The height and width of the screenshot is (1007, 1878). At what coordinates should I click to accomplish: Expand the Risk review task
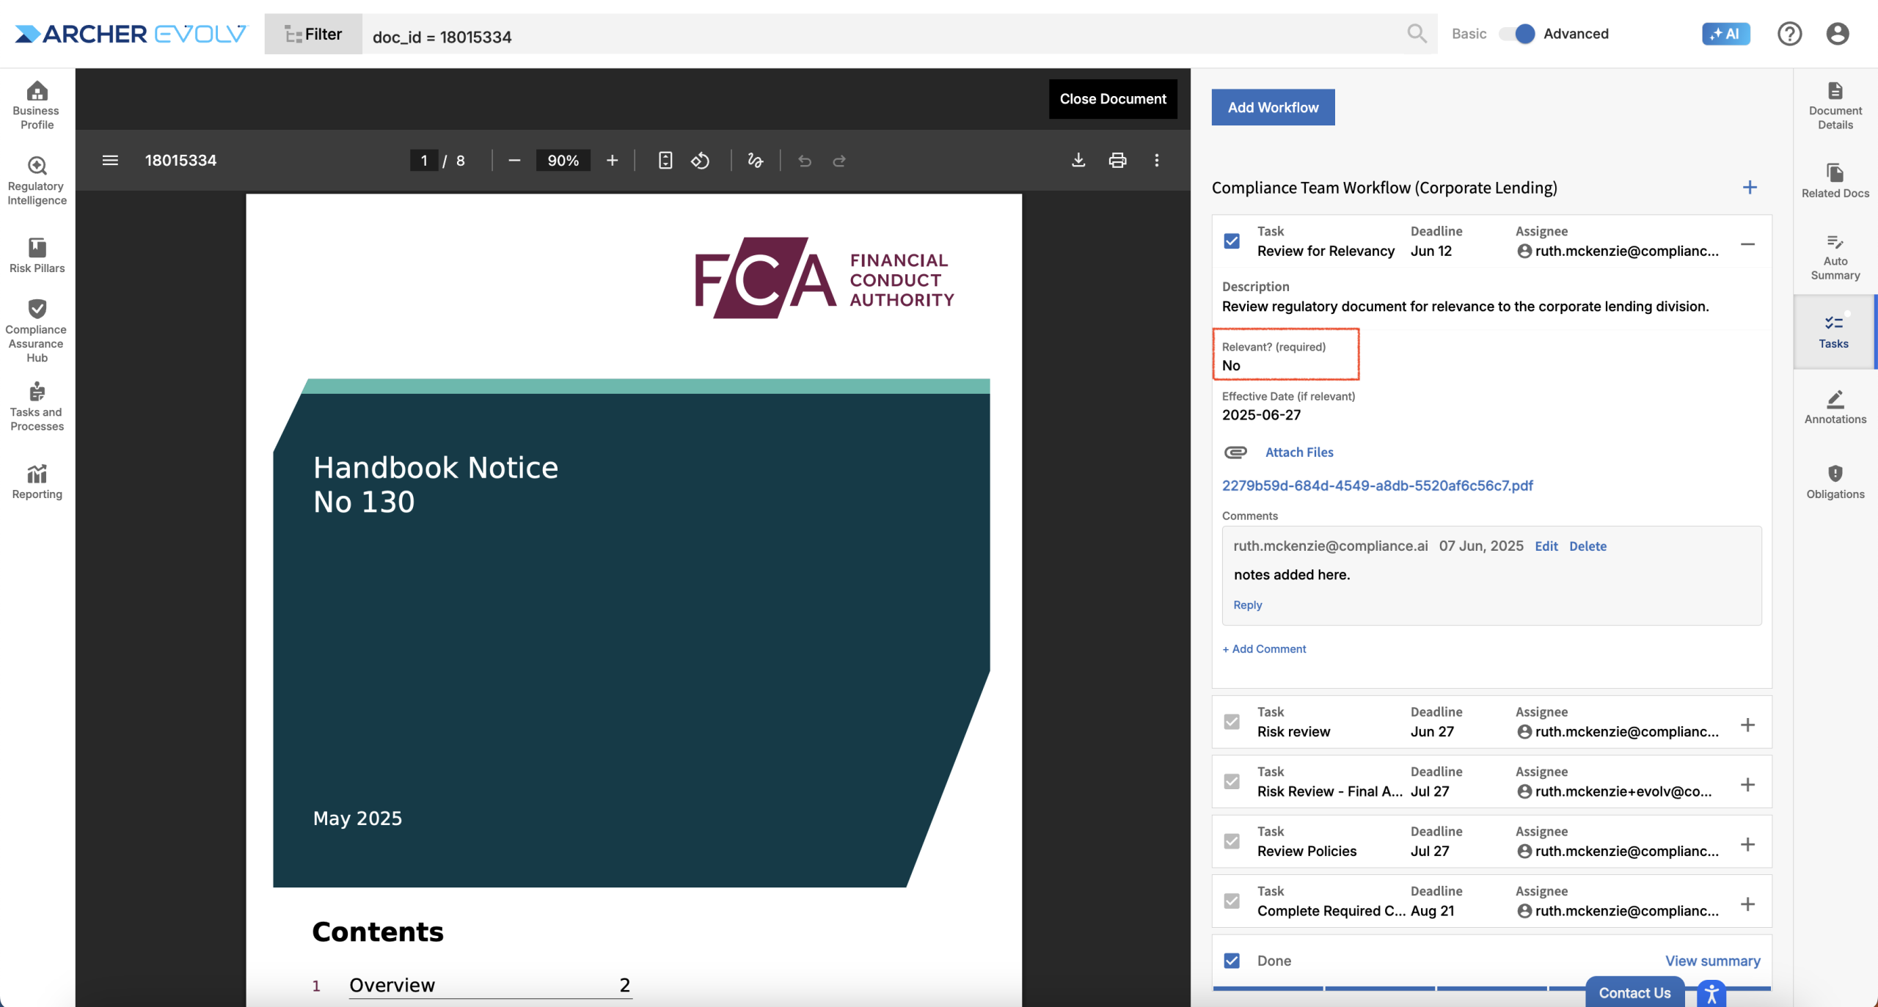click(1747, 725)
